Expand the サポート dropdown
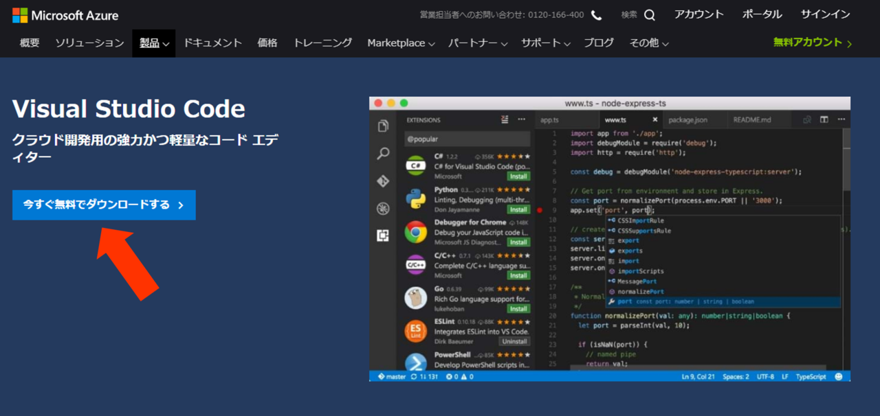 (546, 43)
